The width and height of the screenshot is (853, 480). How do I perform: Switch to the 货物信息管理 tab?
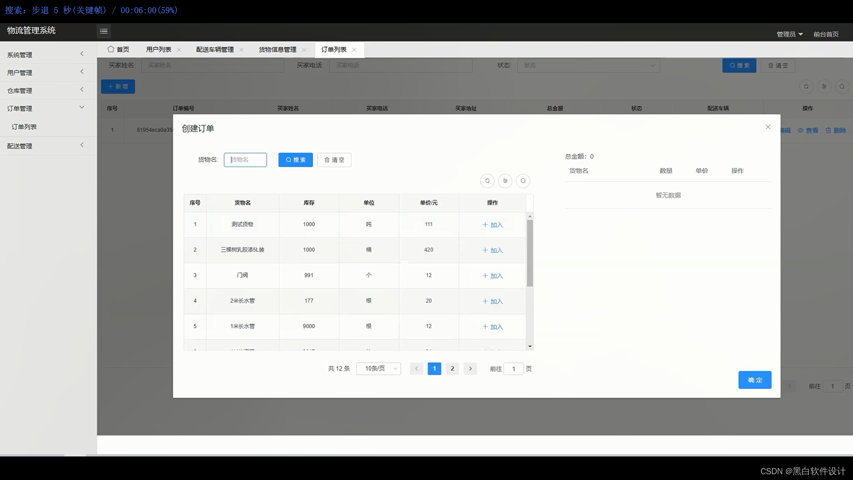(x=277, y=49)
